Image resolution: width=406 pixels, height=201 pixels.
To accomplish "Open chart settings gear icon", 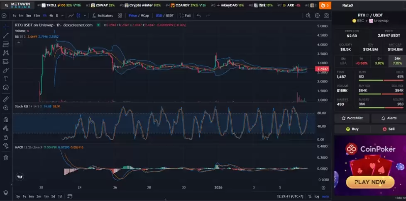I will [317, 15].
